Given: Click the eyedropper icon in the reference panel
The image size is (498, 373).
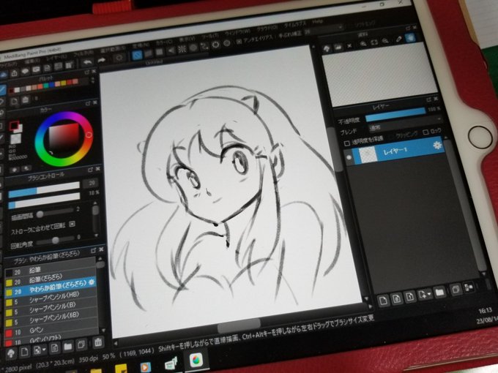Looking at the screenshot, I should click(399, 39).
